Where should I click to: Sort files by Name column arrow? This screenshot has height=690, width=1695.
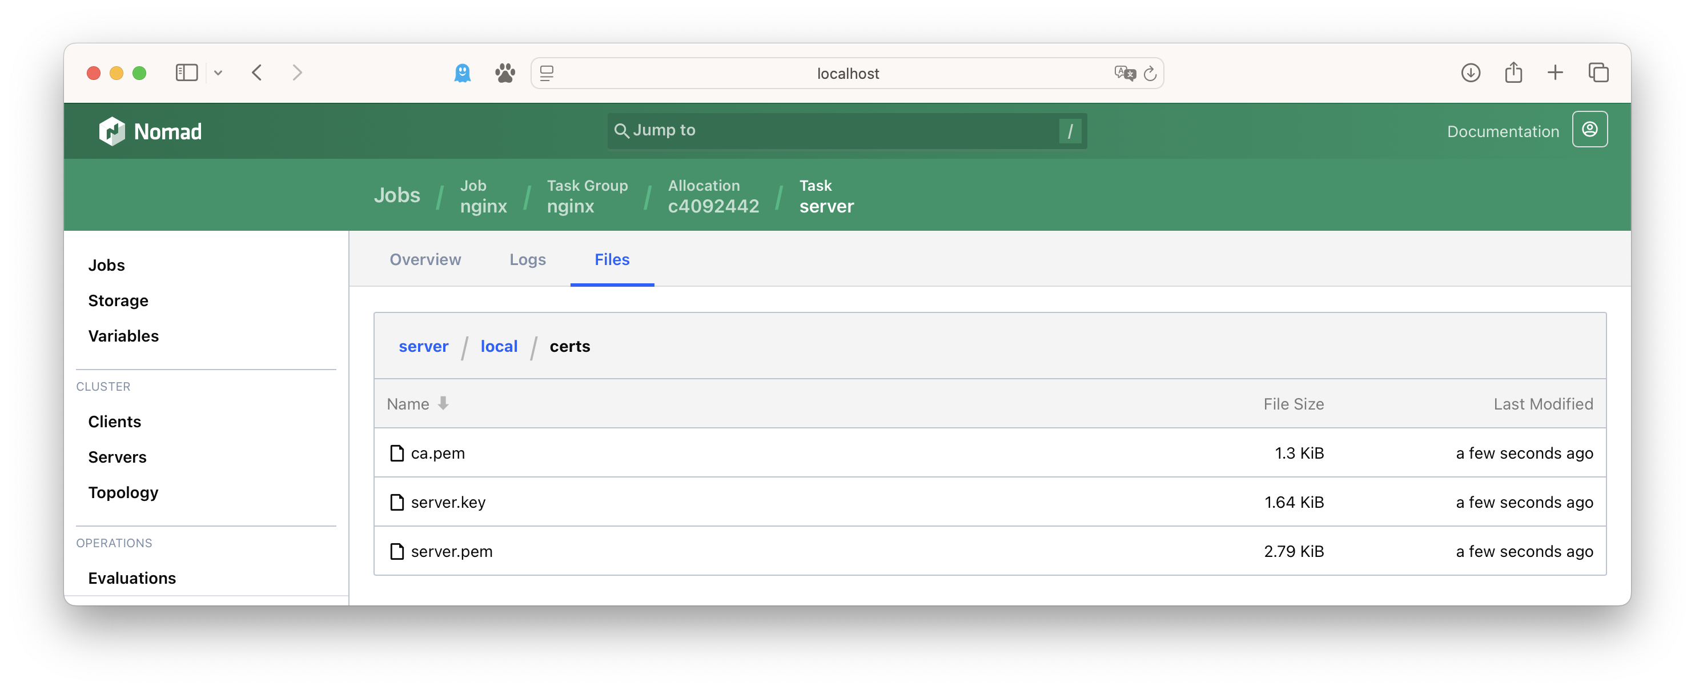[x=444, y=404]
